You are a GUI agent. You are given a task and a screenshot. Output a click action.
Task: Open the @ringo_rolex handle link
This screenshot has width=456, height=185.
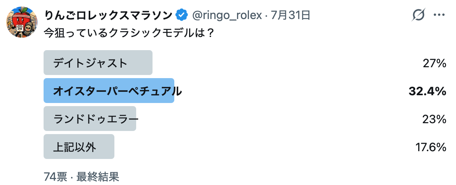[227, 16]
